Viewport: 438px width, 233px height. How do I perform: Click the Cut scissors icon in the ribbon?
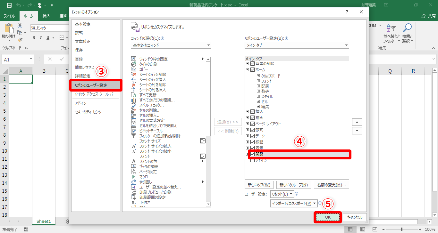pos(20,25)
